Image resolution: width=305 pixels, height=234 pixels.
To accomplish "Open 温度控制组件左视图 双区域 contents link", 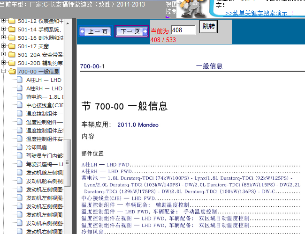I will pyautogui.click(x=166, y=218).
